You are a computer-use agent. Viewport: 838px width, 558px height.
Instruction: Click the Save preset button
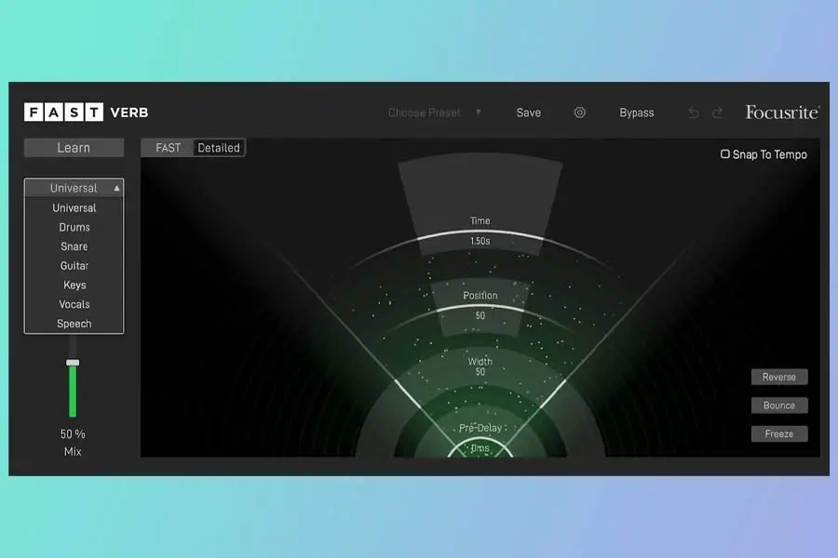529,113
